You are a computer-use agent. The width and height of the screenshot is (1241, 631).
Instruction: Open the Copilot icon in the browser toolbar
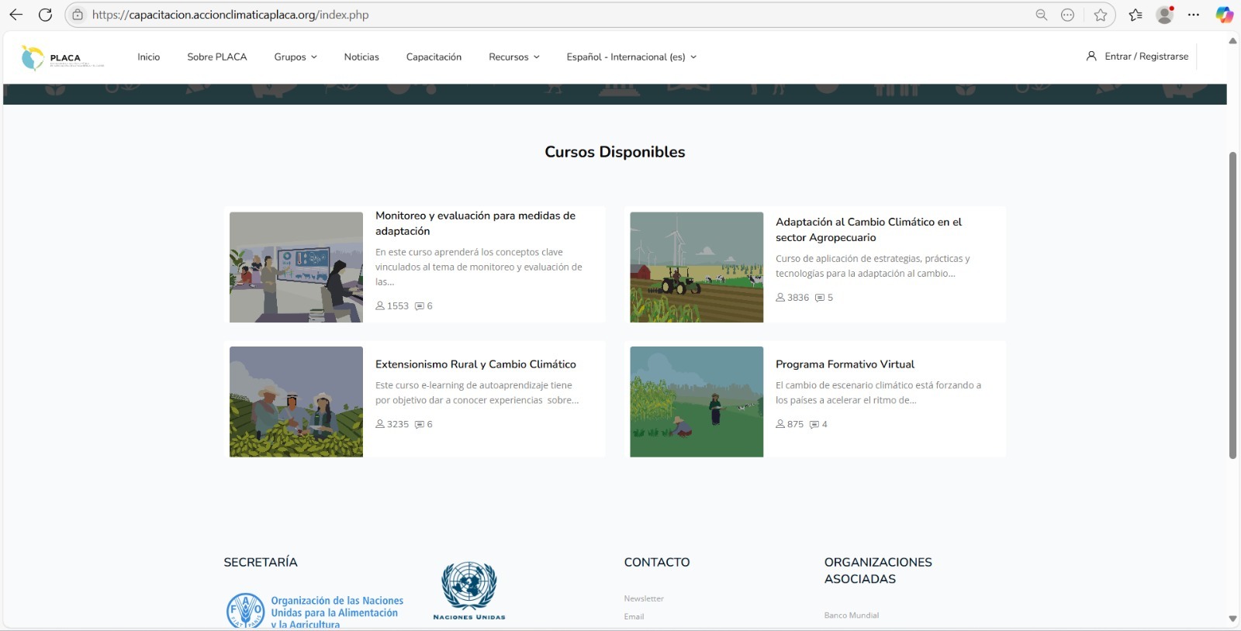point(1224,15)
